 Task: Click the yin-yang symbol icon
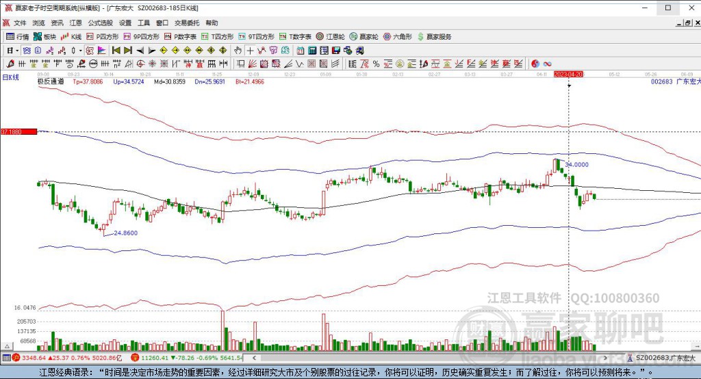(535, 64)
